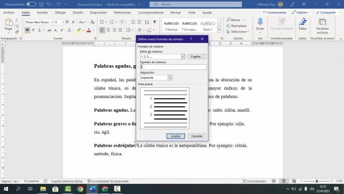344x194 pixels.
Task: Switch to the Vista tab
Action: 192,12
